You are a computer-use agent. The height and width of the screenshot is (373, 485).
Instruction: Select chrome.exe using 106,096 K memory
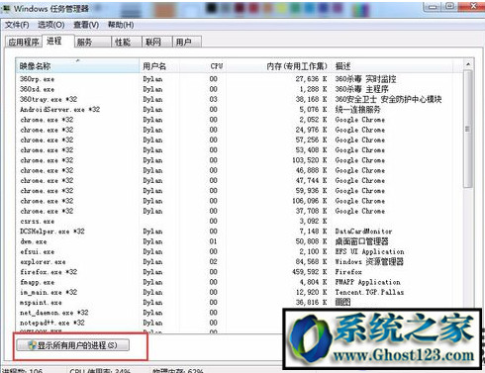coord(240,201)
